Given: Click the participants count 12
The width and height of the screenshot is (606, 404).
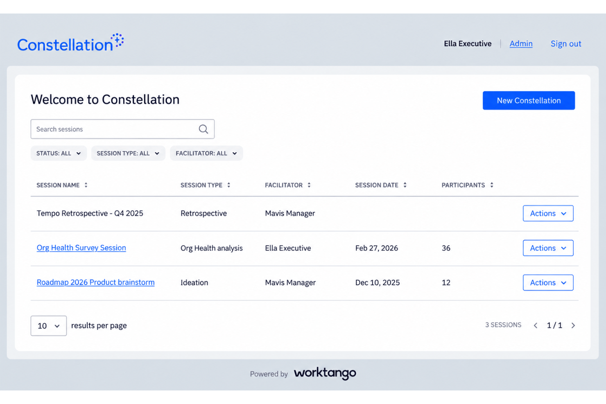Looking at the screenshot, I should click(446, 282).
